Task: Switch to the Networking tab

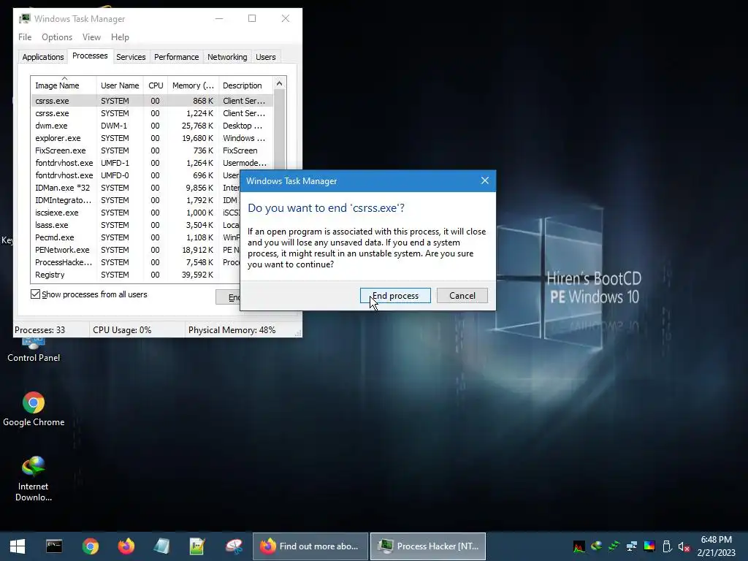Action: 227,57
